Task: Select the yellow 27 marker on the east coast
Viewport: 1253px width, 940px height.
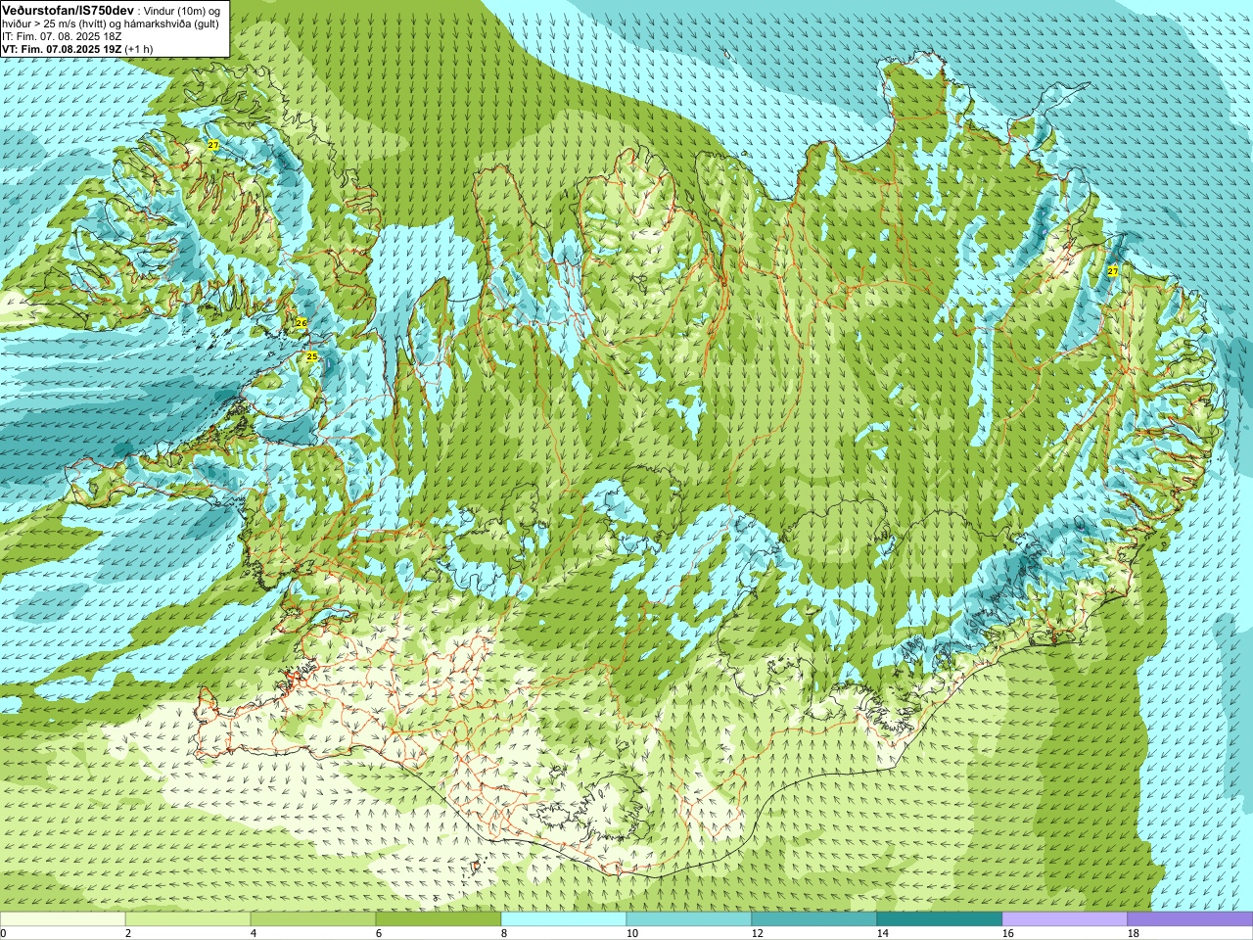Action: click(x=1113, y=271)
